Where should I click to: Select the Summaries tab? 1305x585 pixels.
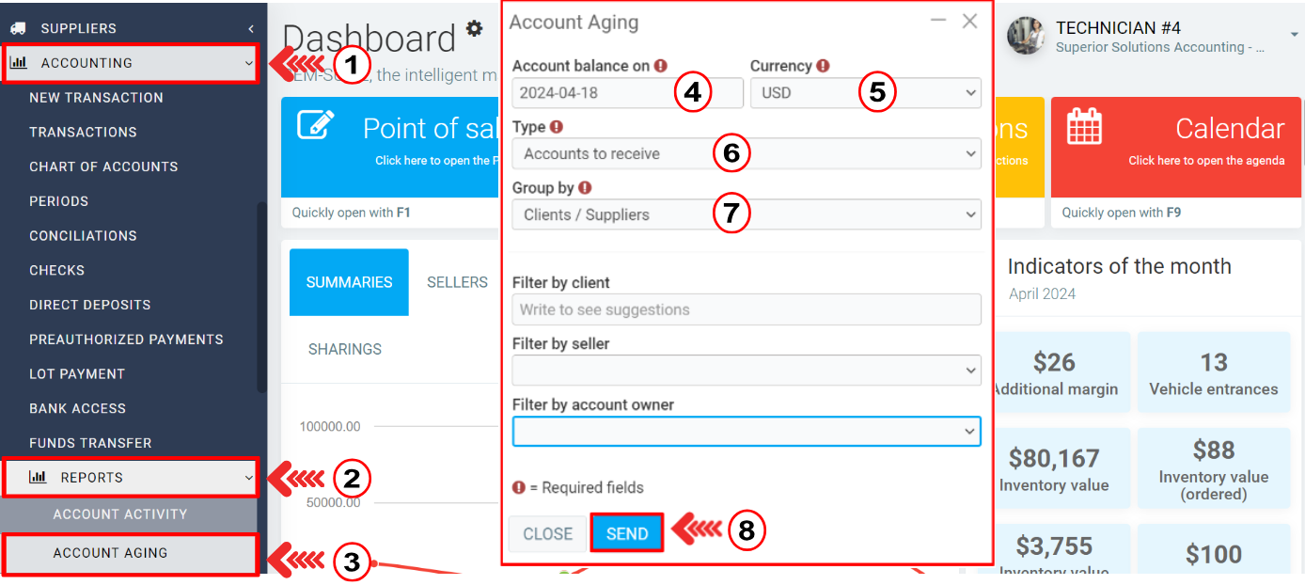pyautogui.click(x=349, y=282)
